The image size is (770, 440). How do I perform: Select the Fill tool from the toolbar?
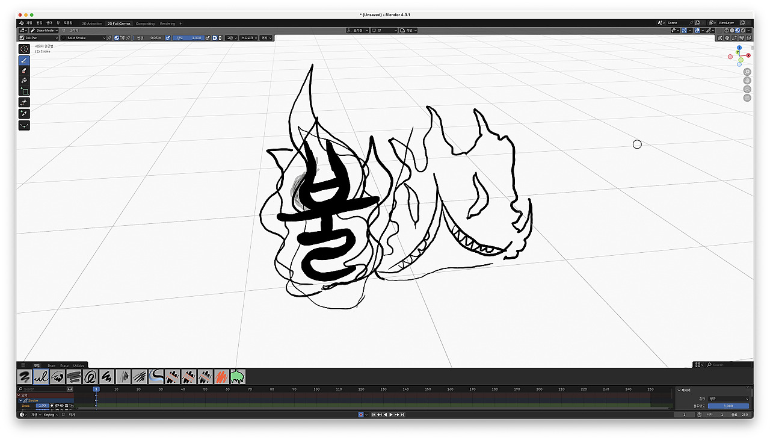(x=24, y=80)
